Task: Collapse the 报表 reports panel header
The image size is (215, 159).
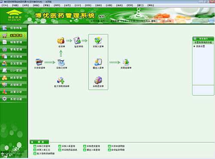Action: (39, 142)
